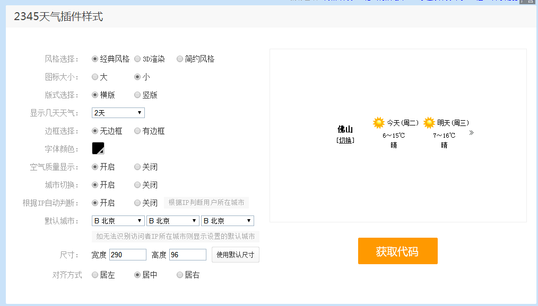
Task: Switch layout to 竖版
Action: [x=137, y=95]
